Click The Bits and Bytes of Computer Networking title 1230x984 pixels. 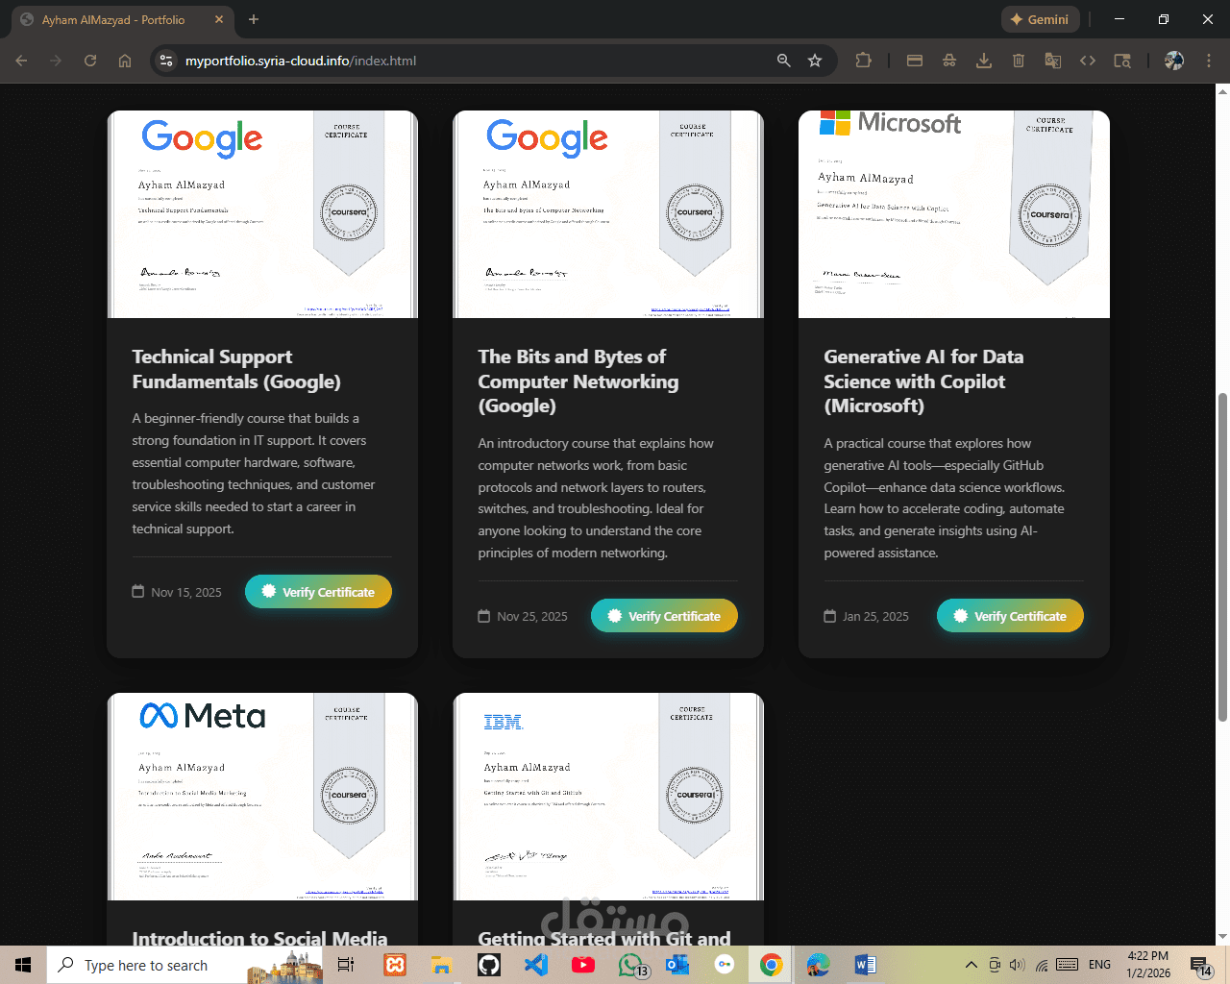pos(578,381)
